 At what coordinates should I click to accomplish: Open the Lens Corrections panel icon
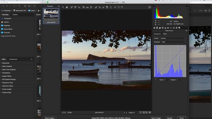tap(168, 28)
